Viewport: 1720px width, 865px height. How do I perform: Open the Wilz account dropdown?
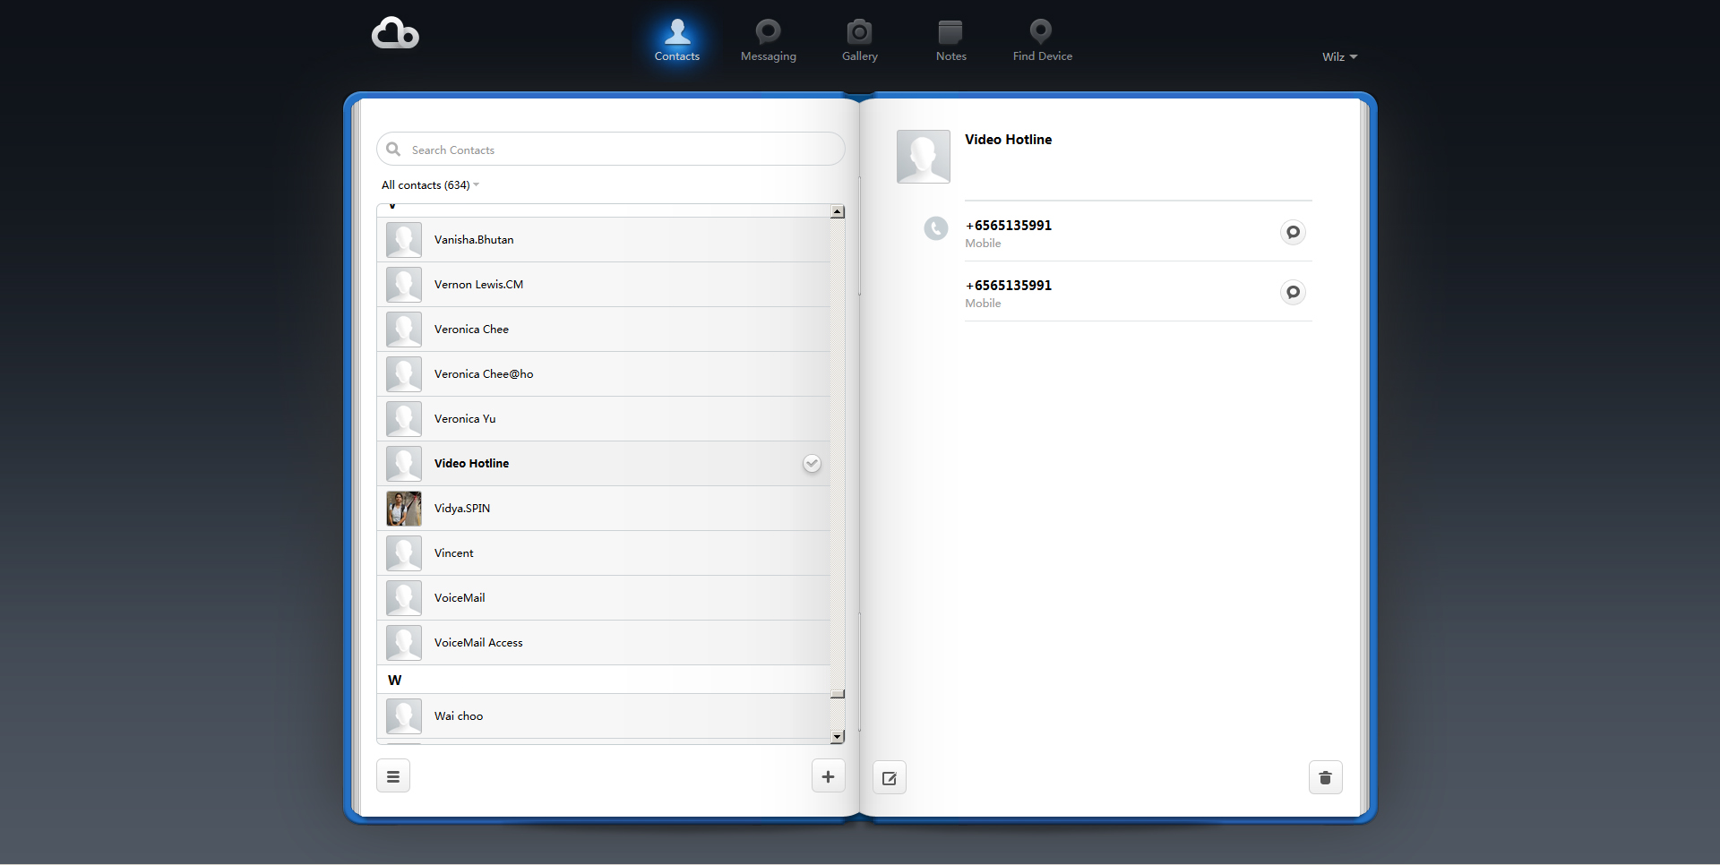tap(1339, 56)
